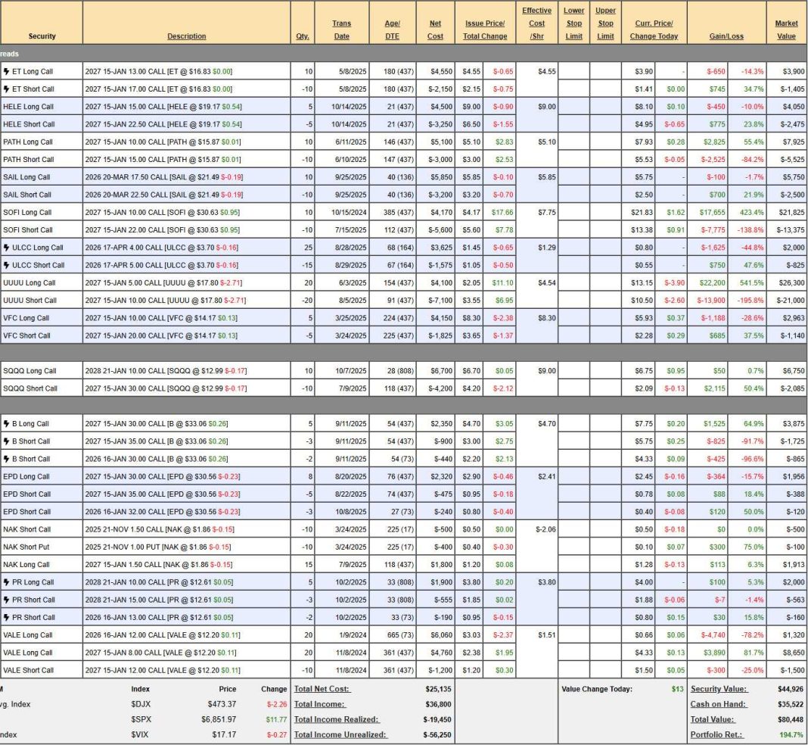
Task: Click the lightning bolt beside ET Short Call
Action: [7, 89]
